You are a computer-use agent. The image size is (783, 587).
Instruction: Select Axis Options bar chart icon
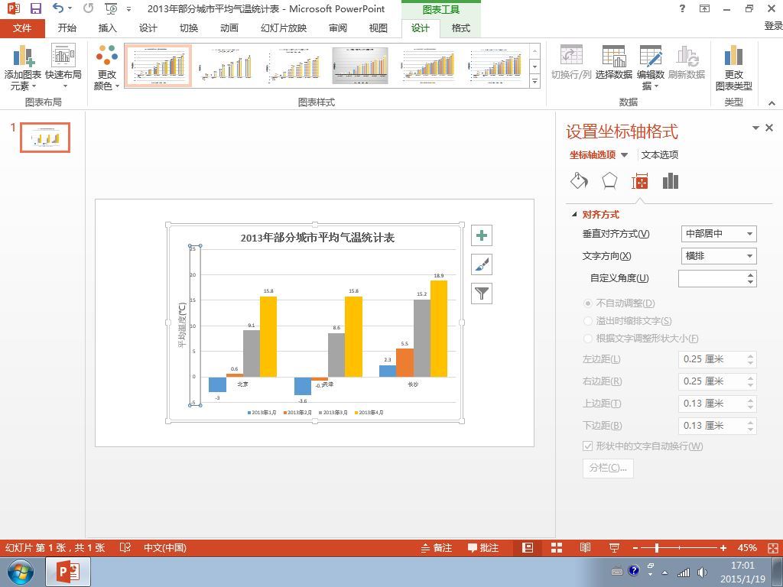coord(670,180)
